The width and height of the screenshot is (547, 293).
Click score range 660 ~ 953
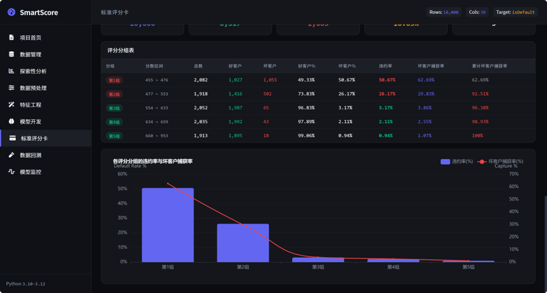(157, 136)
